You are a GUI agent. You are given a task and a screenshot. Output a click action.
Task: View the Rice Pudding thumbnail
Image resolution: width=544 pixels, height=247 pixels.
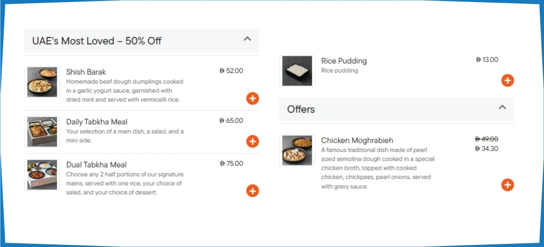pos(297,71)
